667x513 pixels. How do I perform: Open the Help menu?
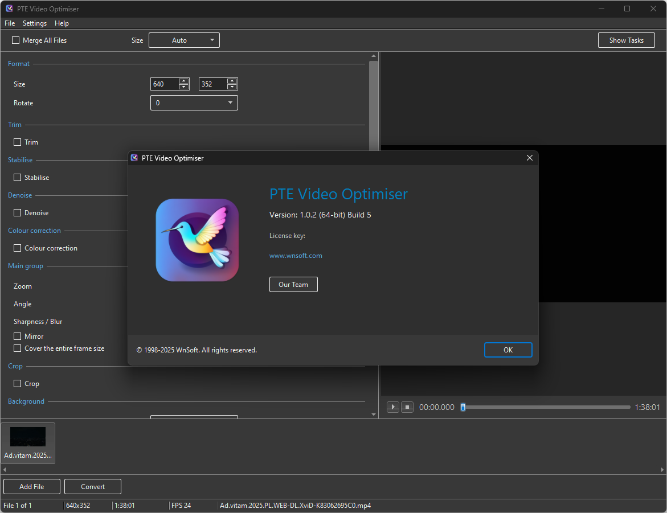[x=62, y=23]
